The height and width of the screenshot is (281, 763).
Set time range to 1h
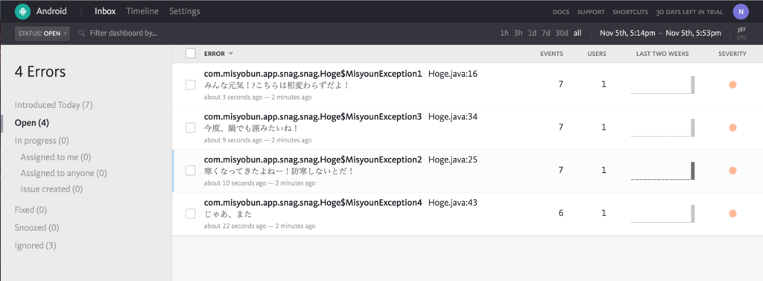[x=504, y=33]
